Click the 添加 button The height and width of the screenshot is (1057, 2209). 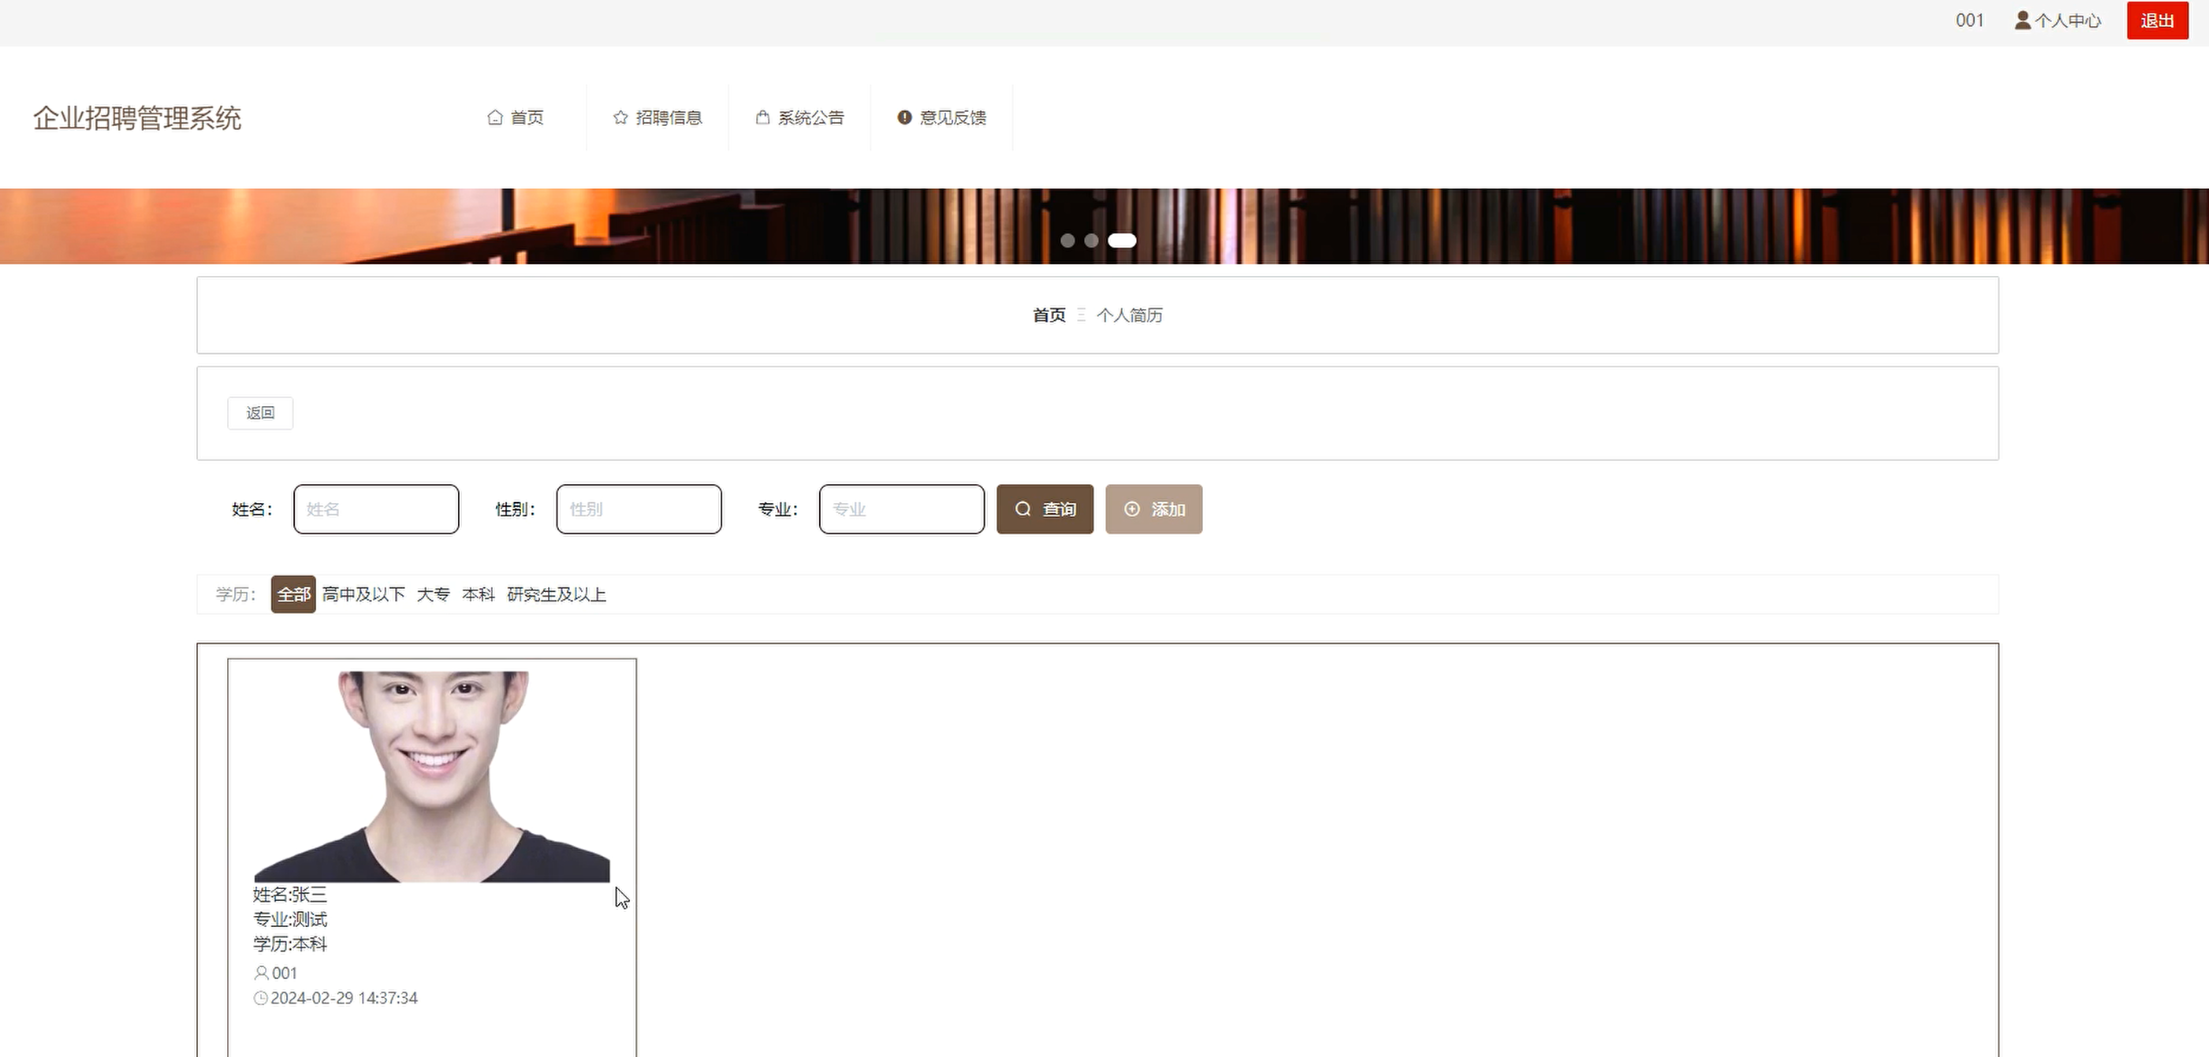click(1154, 509)
